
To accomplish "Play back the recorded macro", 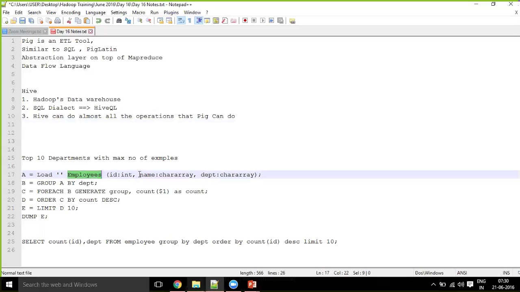I will pyautogui.click(x=263, y=21).
